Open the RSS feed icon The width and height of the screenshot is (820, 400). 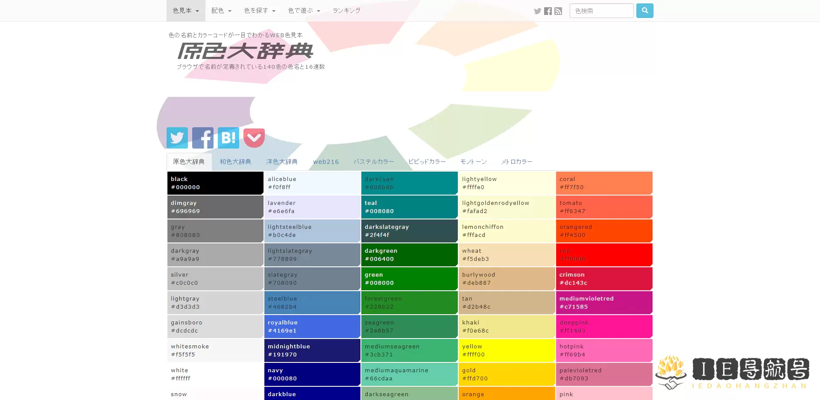[558, 11]
